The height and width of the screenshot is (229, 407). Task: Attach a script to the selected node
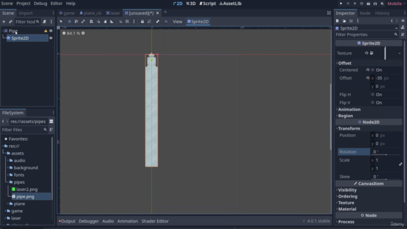click(45, 22)
